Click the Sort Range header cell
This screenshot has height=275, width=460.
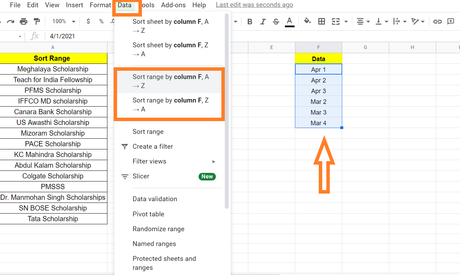pyautogui.click(x=53, y=58)
